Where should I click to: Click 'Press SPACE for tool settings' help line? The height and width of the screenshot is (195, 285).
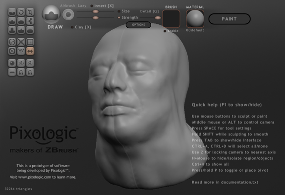click(x=222, y=128)
